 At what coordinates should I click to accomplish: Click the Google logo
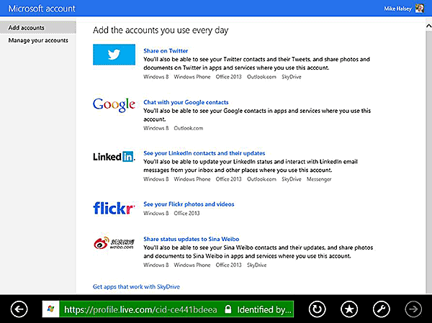pos(114,104)
